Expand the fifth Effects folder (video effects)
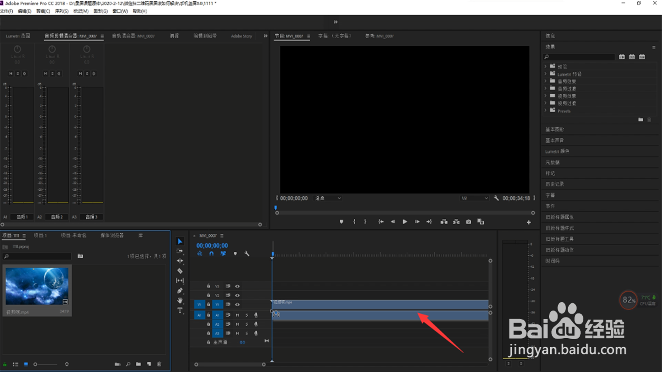 (x=545, y=96)
